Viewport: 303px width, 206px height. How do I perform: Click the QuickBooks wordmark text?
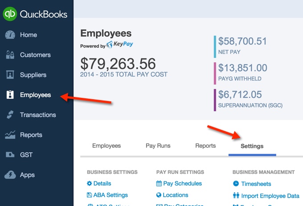(x=44, y=15)
